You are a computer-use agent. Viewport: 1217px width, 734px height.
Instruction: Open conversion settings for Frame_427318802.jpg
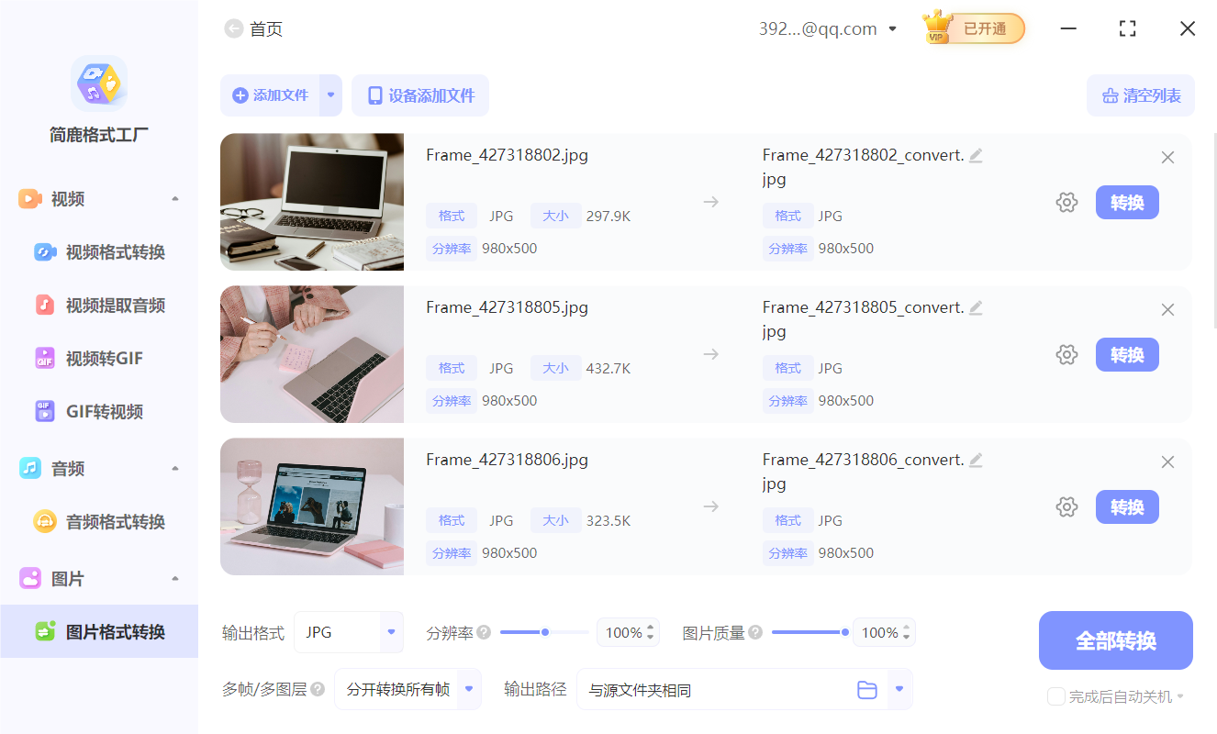1066,202
